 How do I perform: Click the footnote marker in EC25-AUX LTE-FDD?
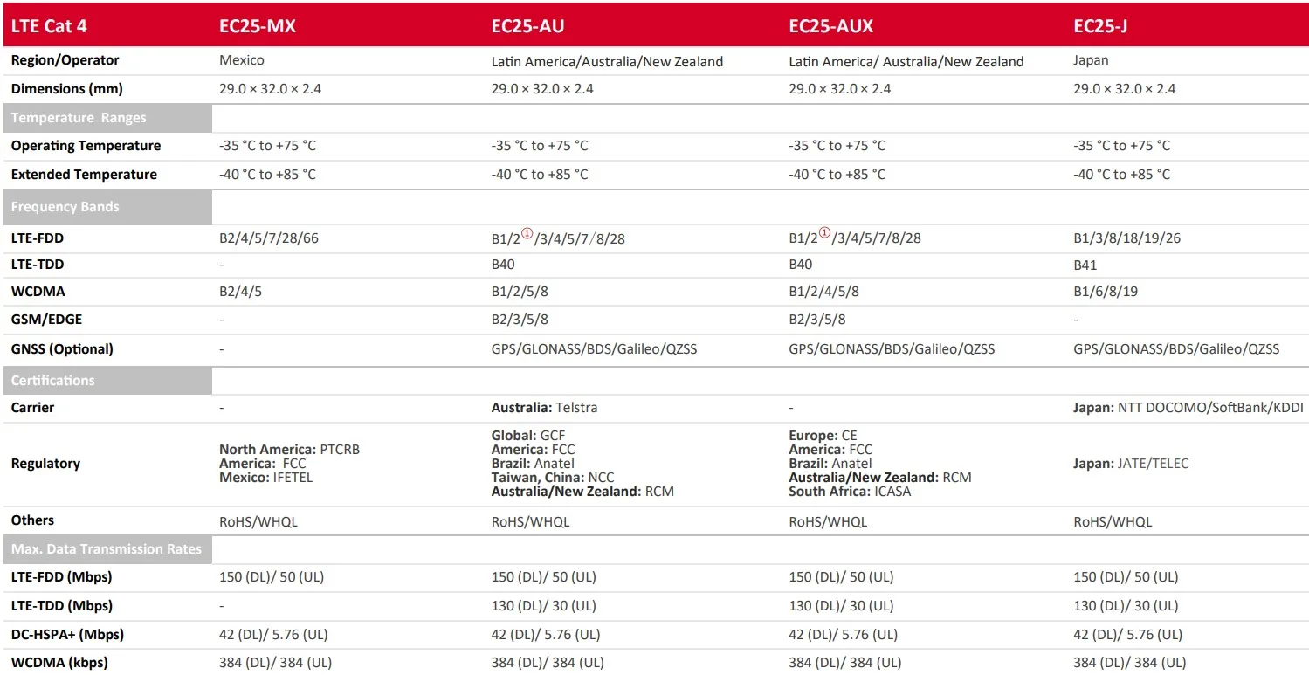[823, 234]
